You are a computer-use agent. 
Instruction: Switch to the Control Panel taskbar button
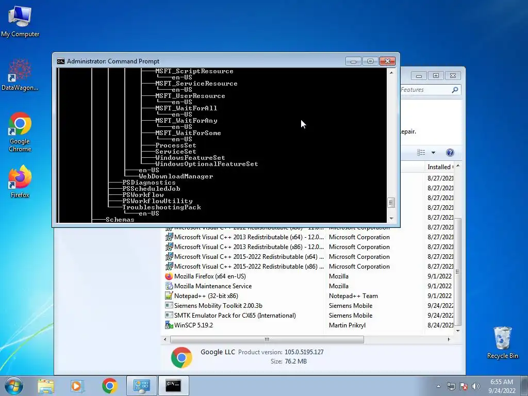tap(141, 386)
